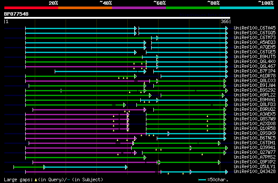Screen dimensions: 278x183
Task: Select the UniRef100_Q43428 label
Action: [x=255, y=172]
